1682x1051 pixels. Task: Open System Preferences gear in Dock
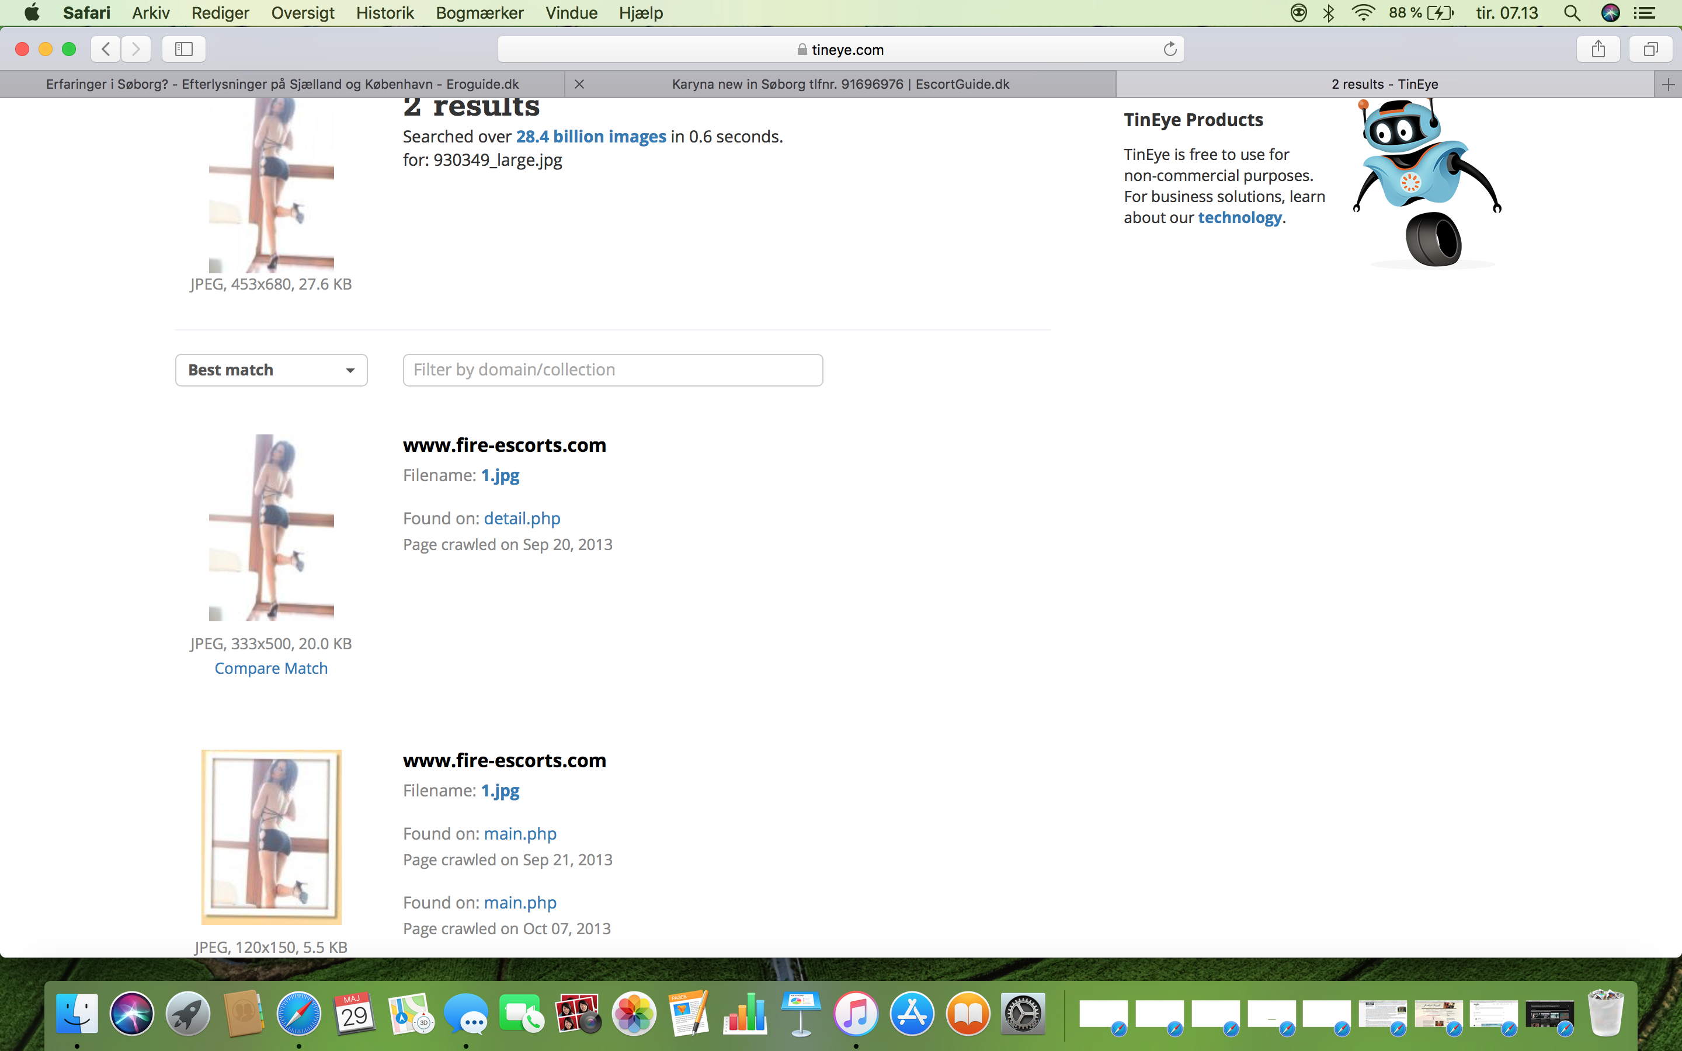click(x=1023, y=1014)
